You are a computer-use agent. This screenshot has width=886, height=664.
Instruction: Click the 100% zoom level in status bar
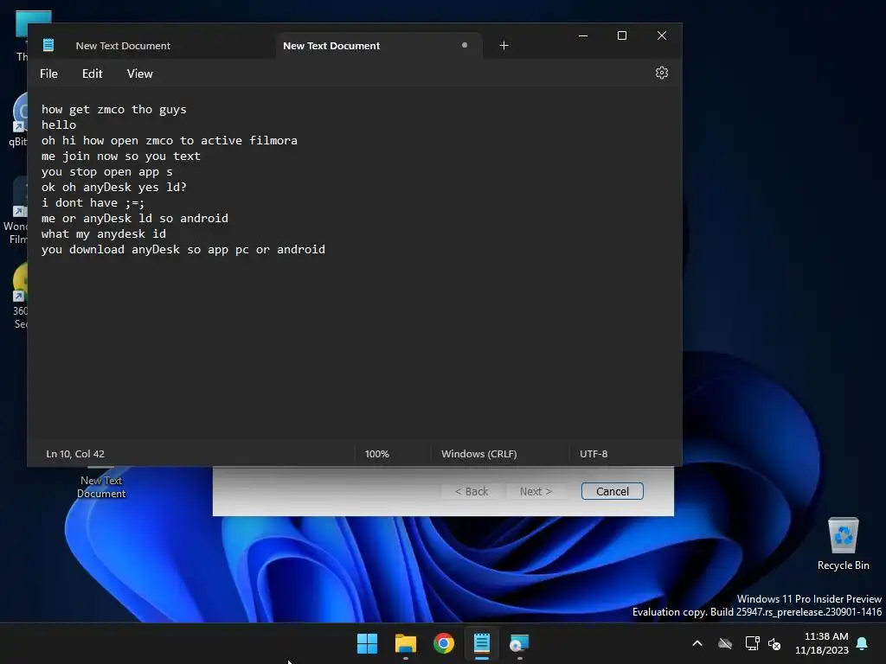(x=377, y=454)
